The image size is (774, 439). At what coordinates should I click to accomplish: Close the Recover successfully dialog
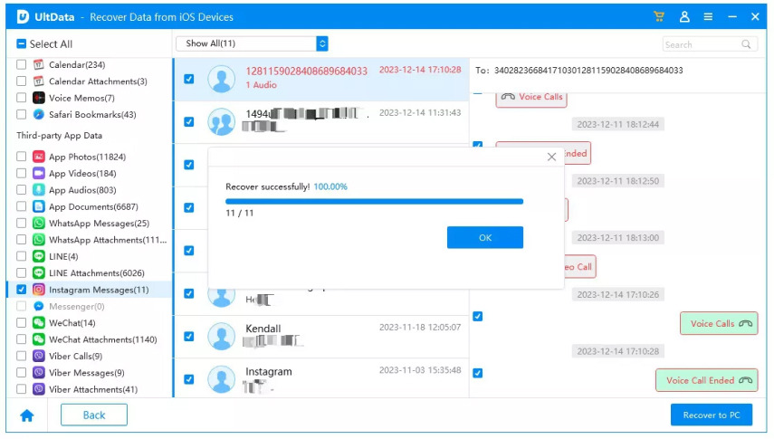551,157
